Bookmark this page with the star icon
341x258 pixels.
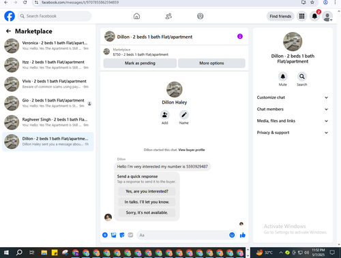312,3
